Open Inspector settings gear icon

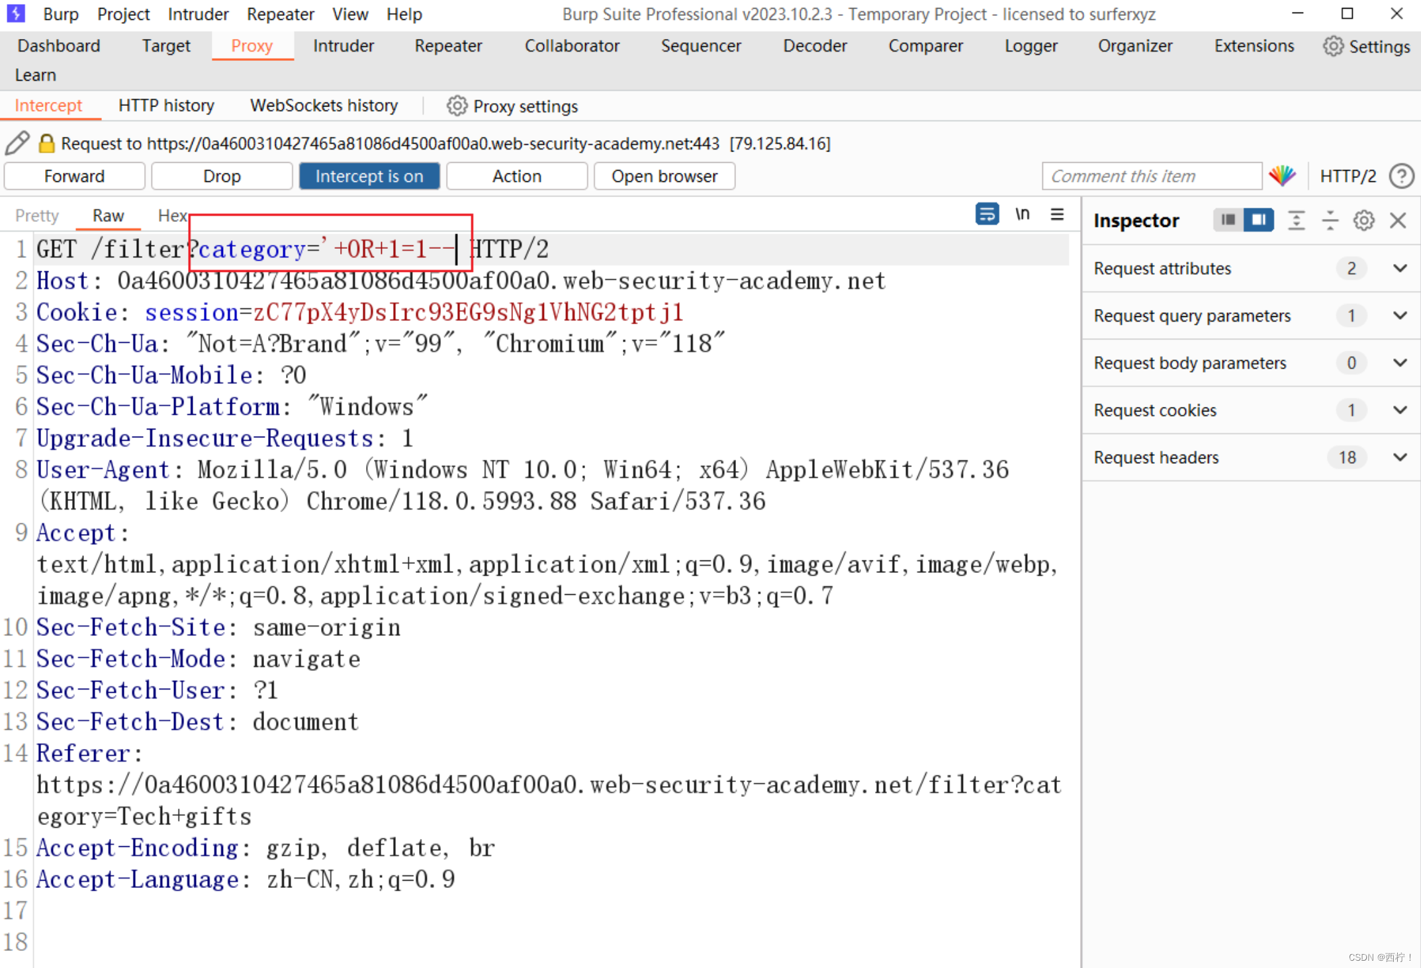[1363, 220]
